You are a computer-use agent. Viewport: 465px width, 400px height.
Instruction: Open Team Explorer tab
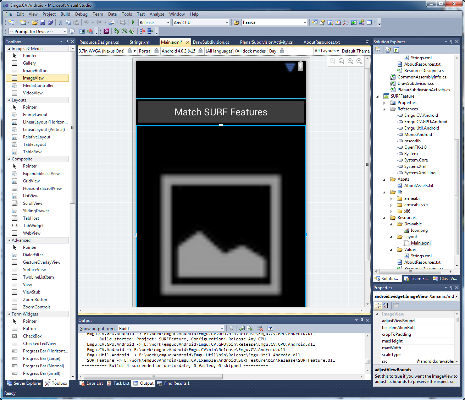[416, 279]
